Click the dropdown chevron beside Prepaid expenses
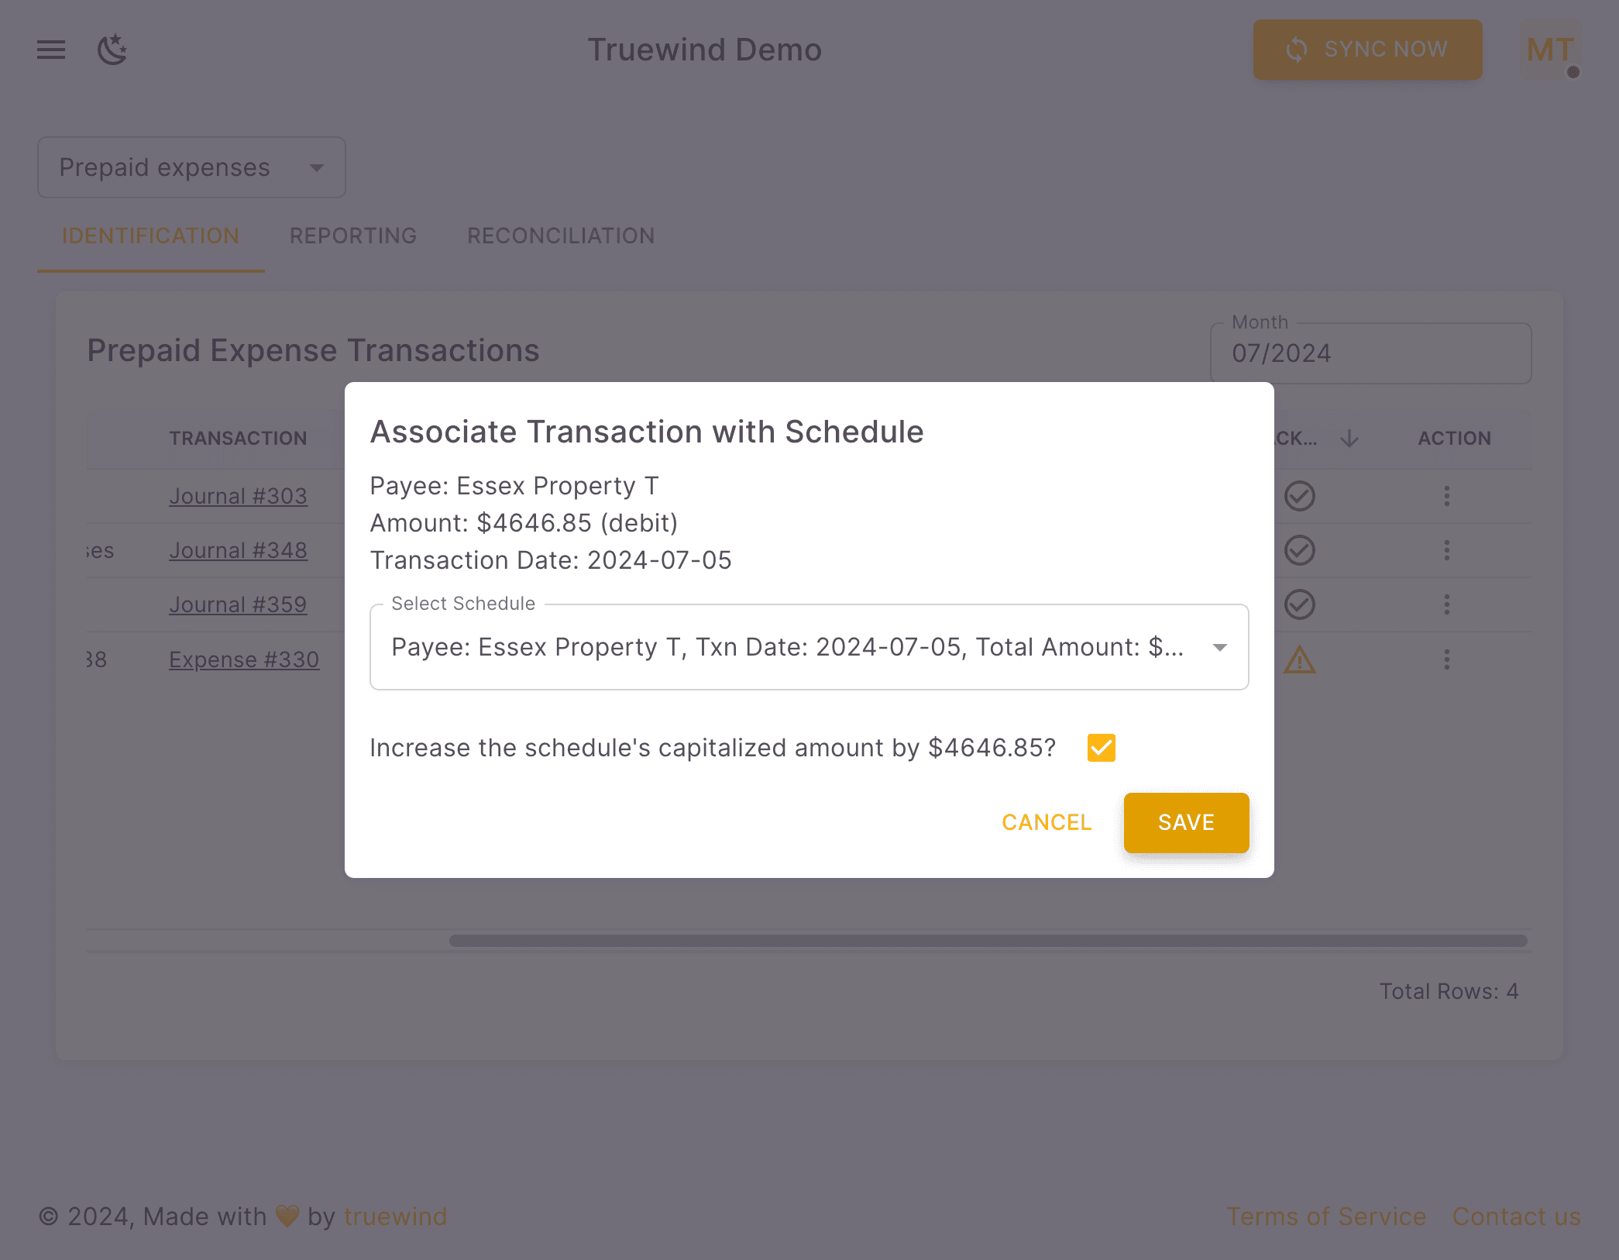 point(318,167)
